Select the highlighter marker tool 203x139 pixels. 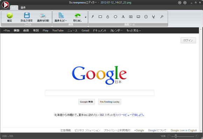point(153,16)
